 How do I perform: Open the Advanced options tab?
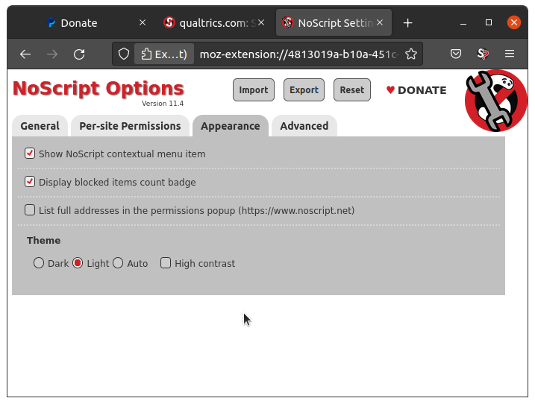[x=304, y=126]
